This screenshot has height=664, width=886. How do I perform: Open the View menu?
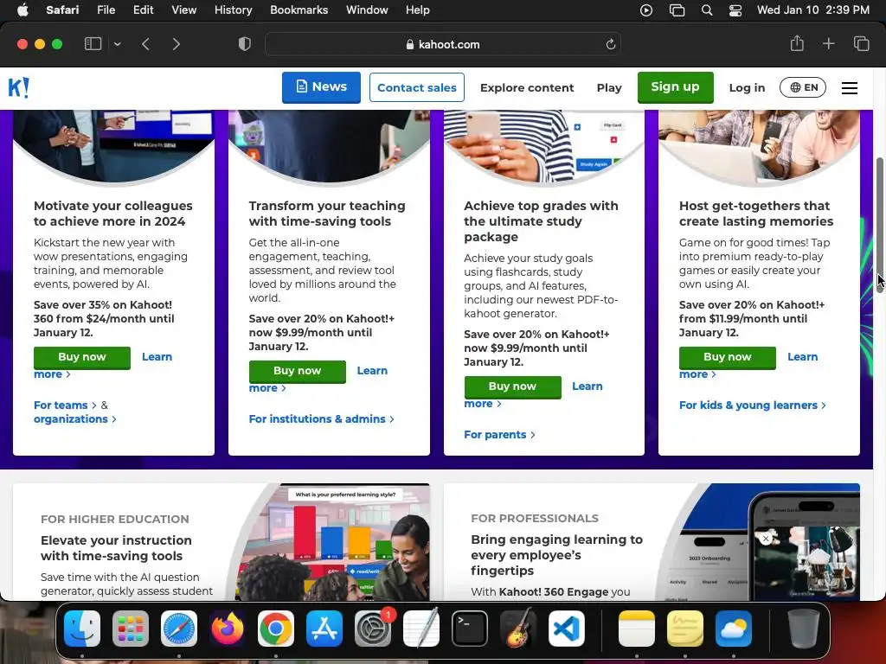tap(183, 10)
